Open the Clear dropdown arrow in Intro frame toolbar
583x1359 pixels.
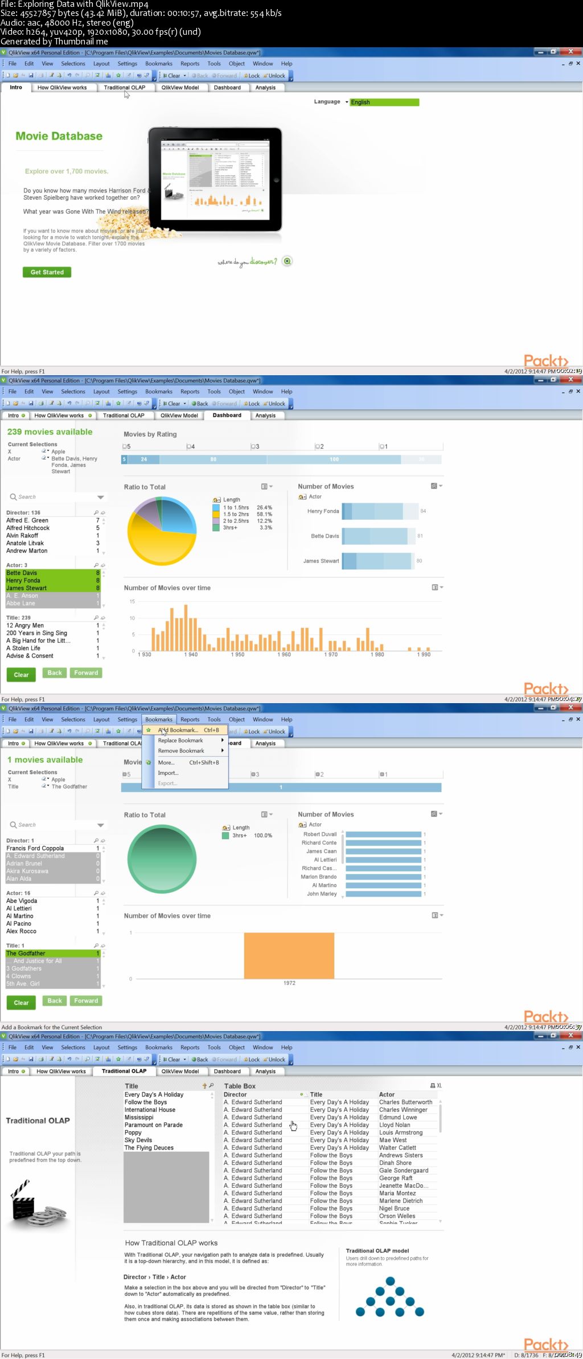185,76
